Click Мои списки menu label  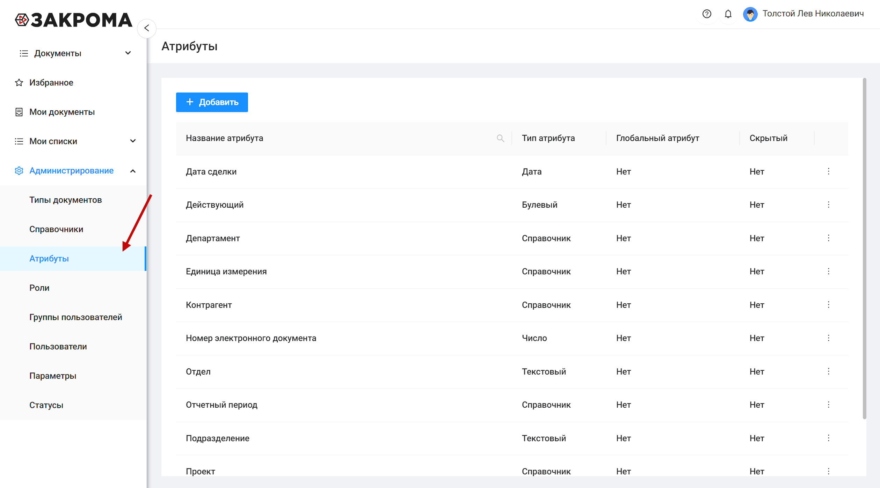tap(53, 141)
